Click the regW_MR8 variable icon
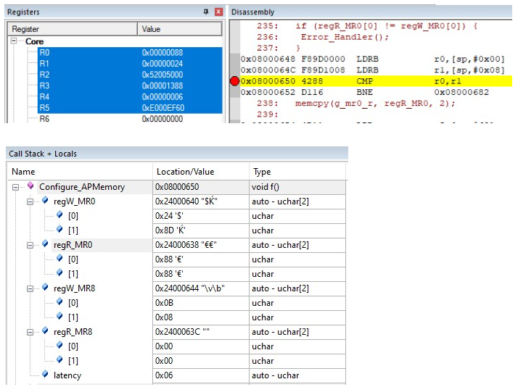 [x=45, y=288]
